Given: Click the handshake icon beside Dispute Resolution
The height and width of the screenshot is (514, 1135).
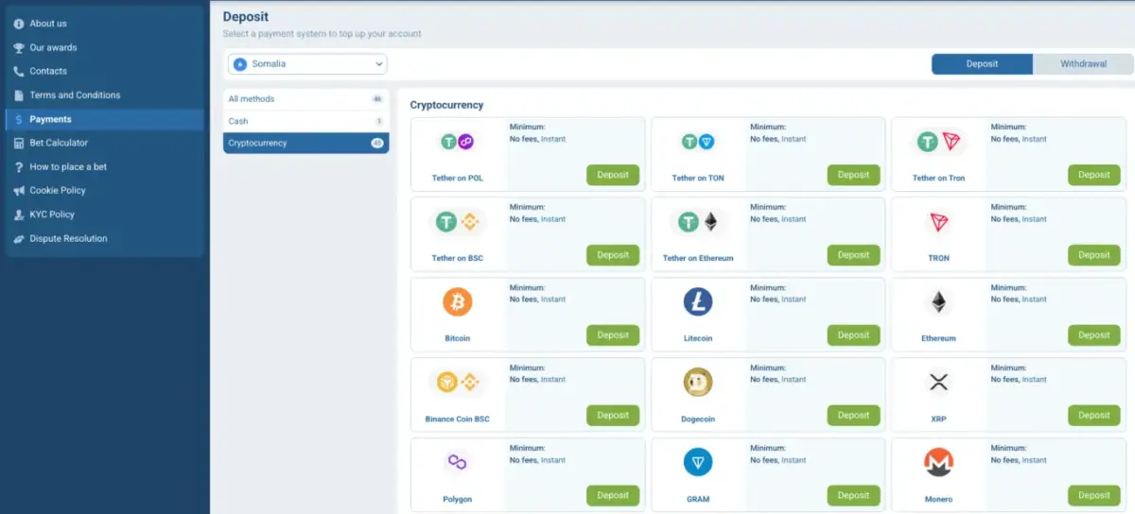Looking at the screenshot, I should click(x=19, y=239).
